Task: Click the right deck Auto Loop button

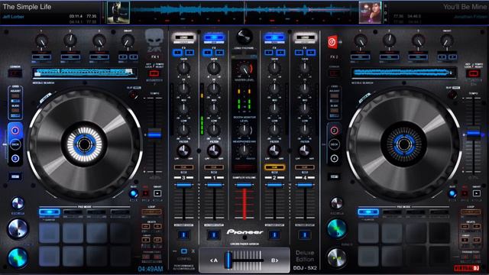Action: point(471,212)
